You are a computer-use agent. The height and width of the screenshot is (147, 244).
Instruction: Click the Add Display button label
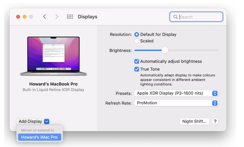(x=30, y=121)
